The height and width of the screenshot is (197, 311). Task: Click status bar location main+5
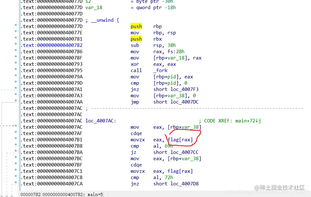pyautogui.click(x=95, y=194)
